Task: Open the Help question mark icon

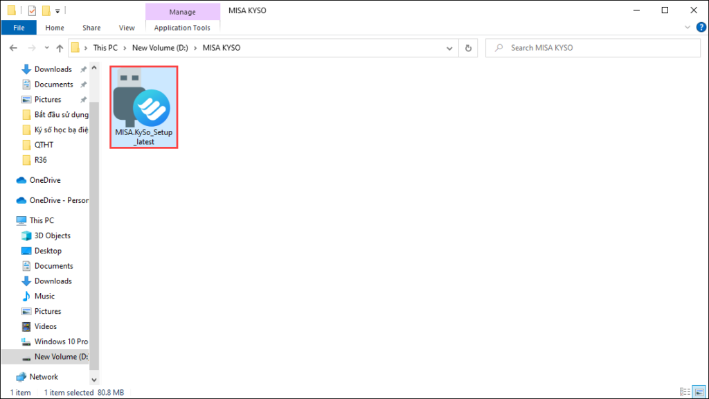Action: click(x=701, y=27)
